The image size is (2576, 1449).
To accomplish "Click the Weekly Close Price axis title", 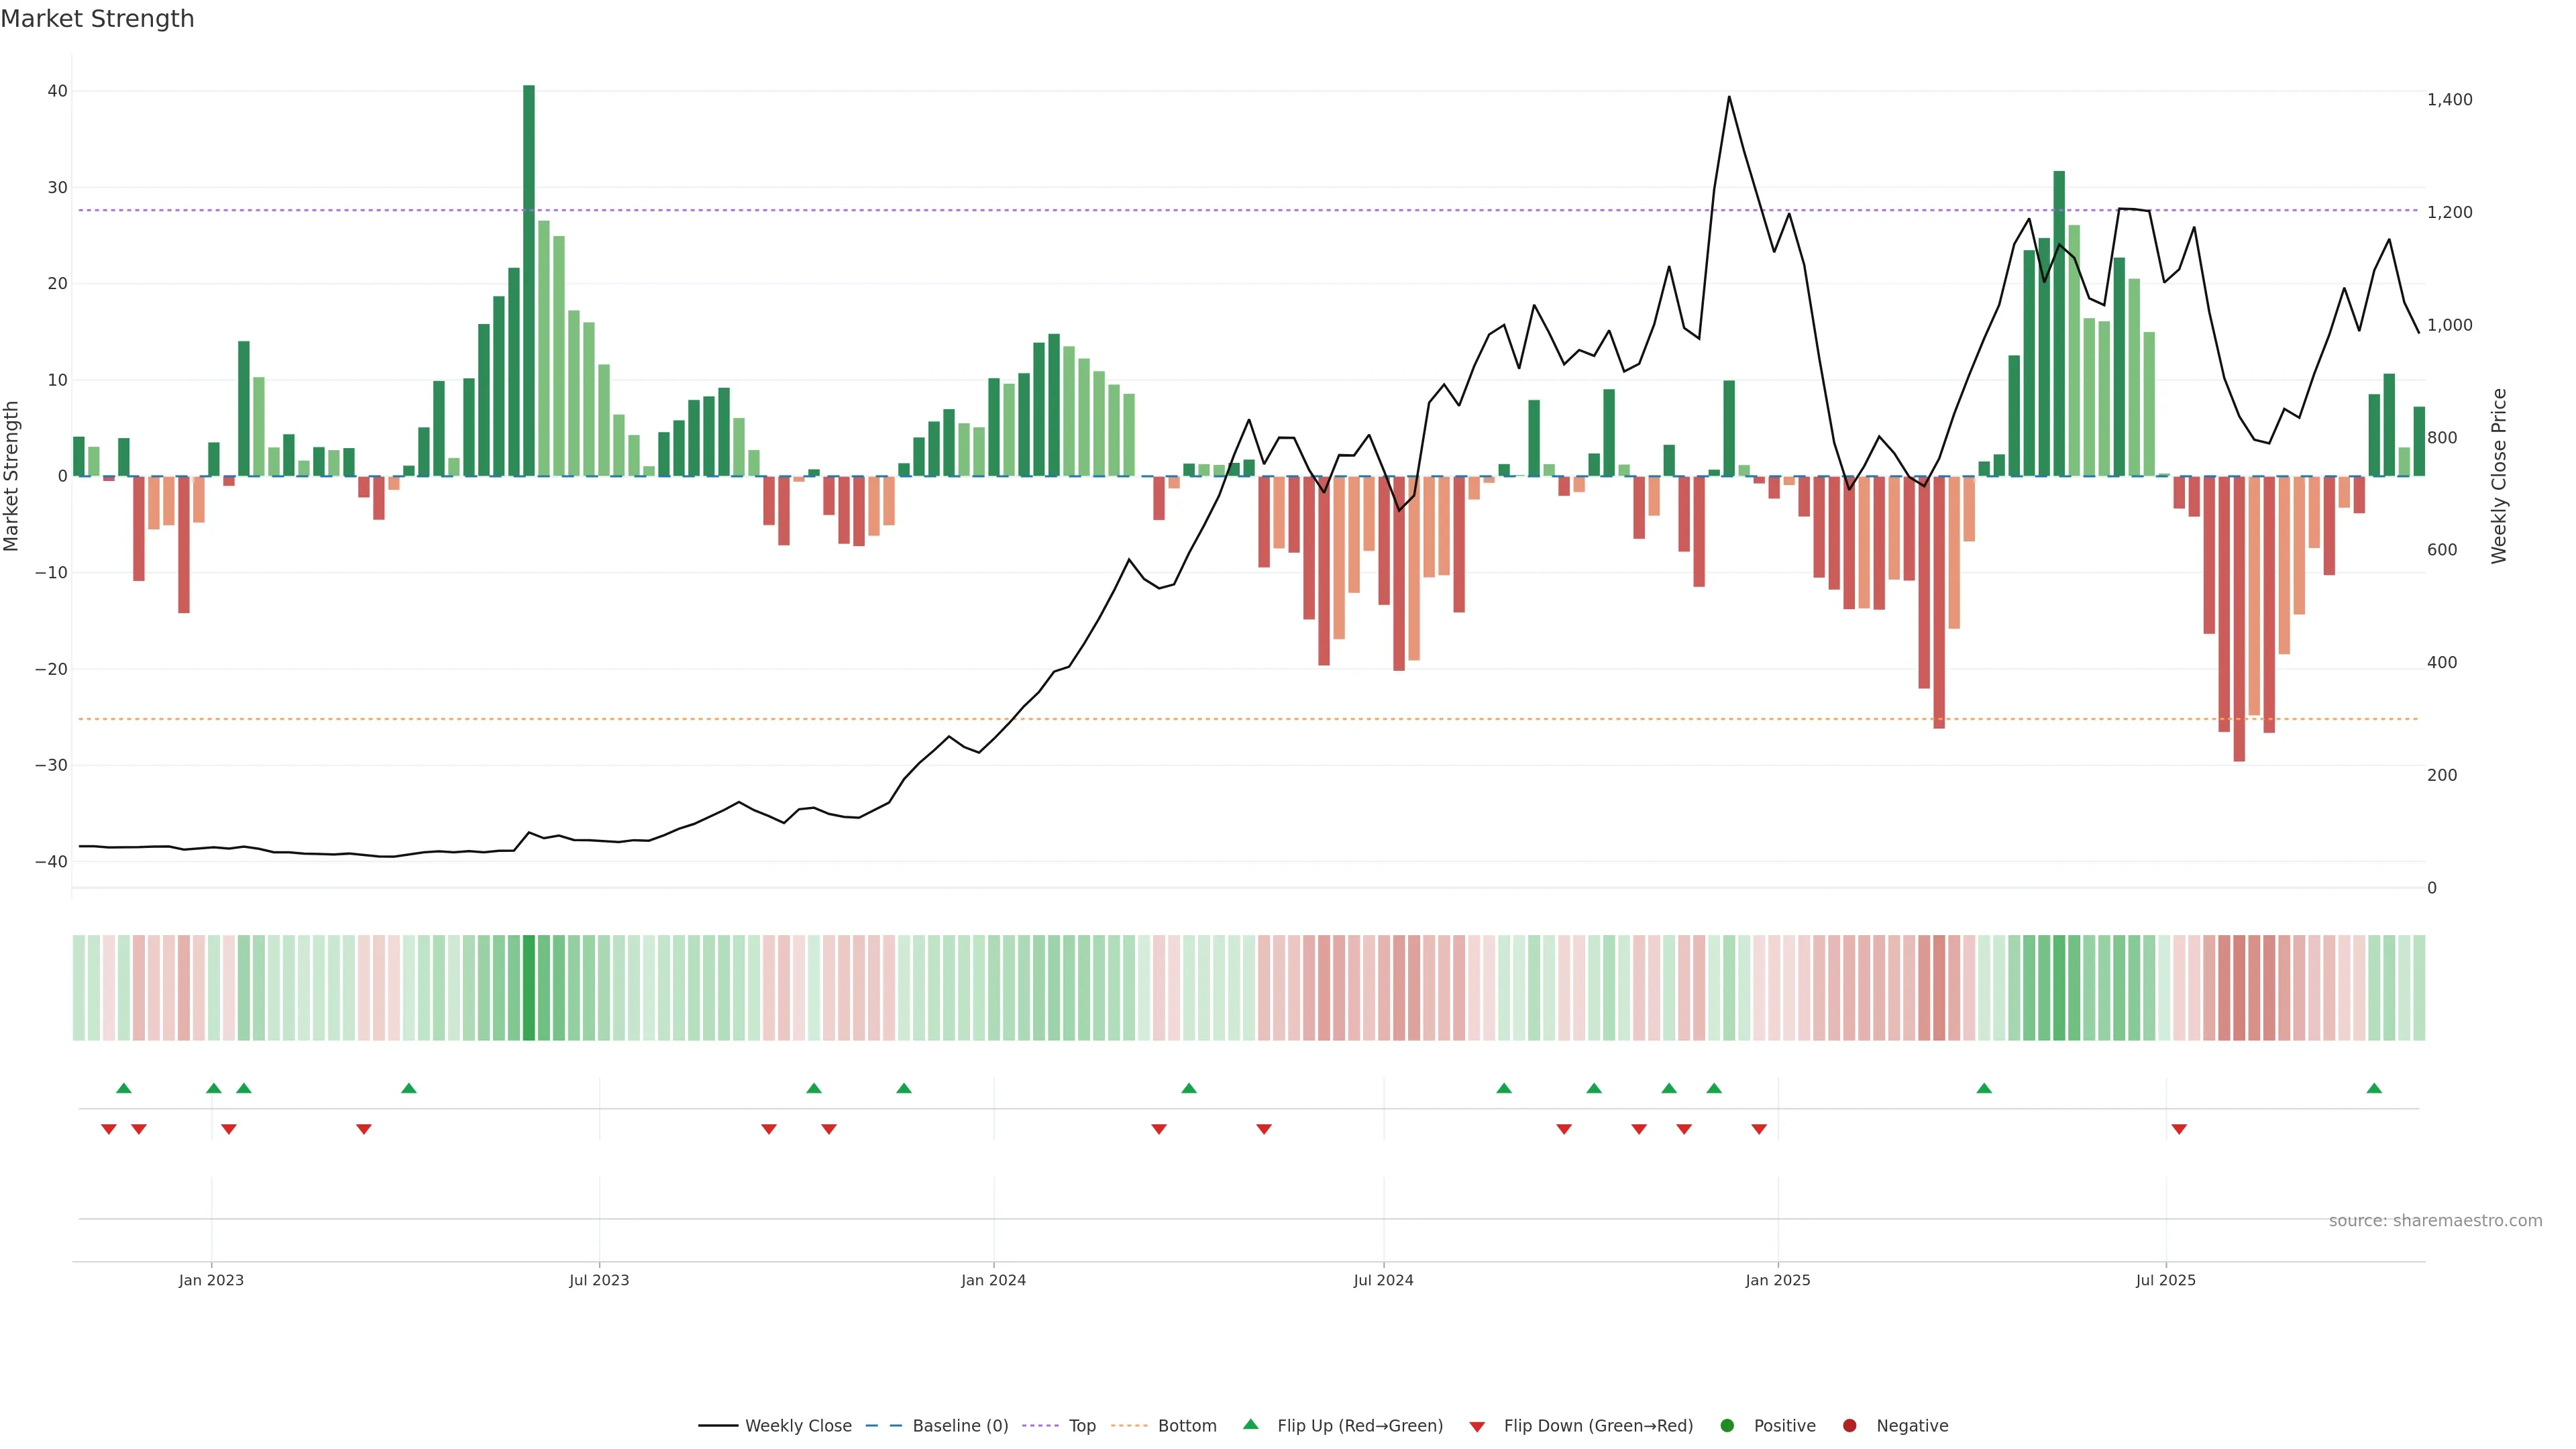I will [x=2499, y=476].
